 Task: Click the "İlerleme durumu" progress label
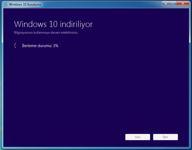pyautogui.click(x=37, y=46)
